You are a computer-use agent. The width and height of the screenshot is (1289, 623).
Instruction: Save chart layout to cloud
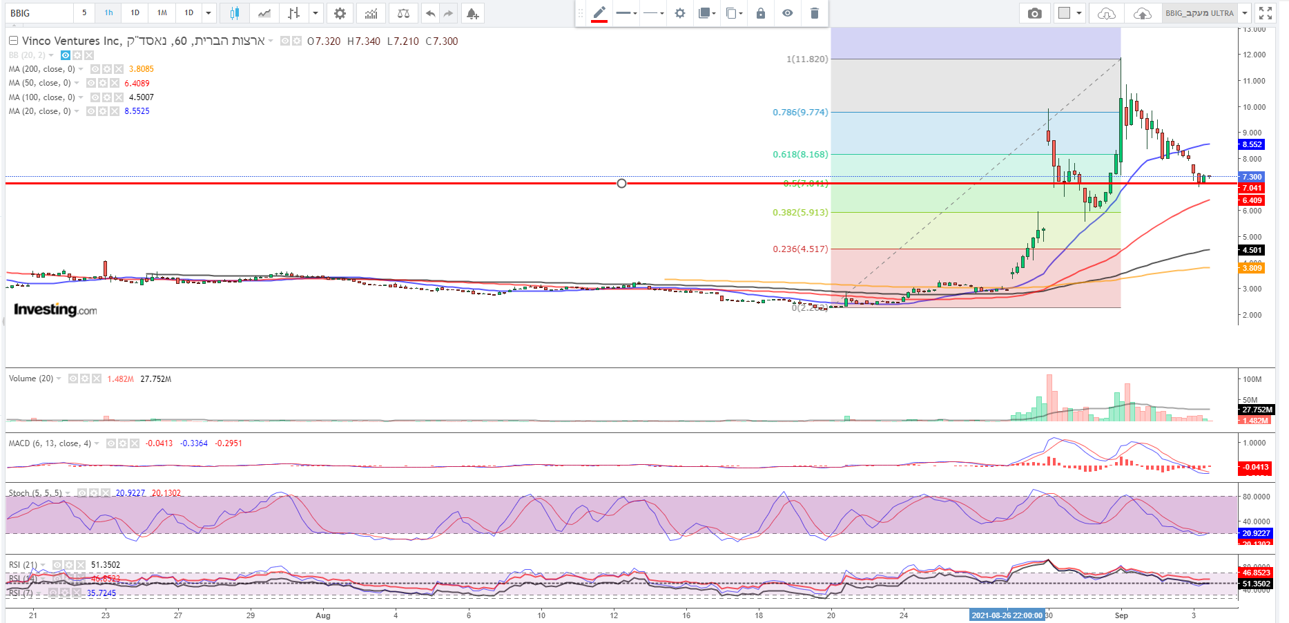tap(1142, 13)
